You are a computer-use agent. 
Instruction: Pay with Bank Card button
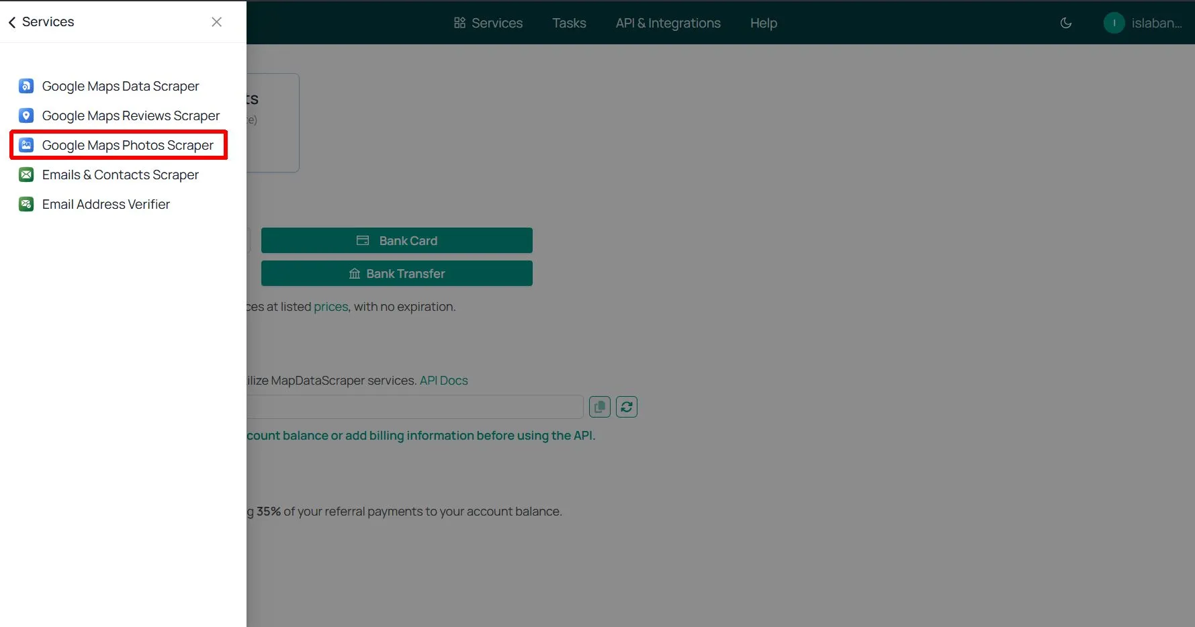[397, 240]
